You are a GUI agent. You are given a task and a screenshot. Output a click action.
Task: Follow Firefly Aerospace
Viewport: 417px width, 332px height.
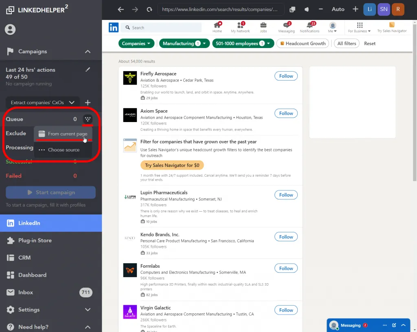click(x=286, y=76)
